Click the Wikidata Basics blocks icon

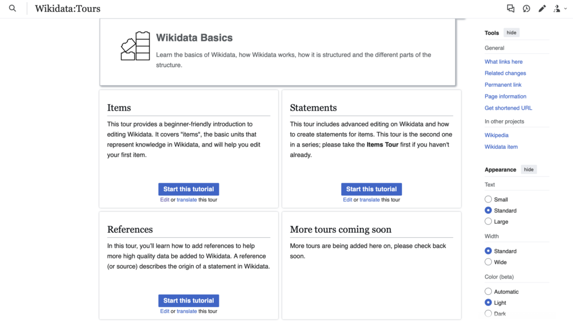[x=135, y=46]
